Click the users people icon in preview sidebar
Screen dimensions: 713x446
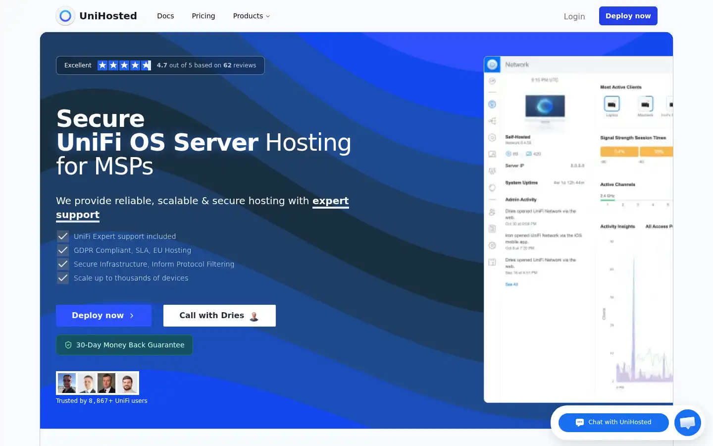coord(492,212)
